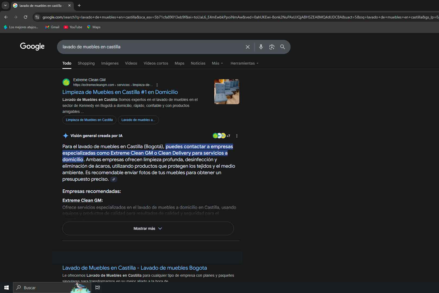Switch to the Imágenes tab
The width and height of the screenshot is (439, 293).
click(x=110, y=63)
